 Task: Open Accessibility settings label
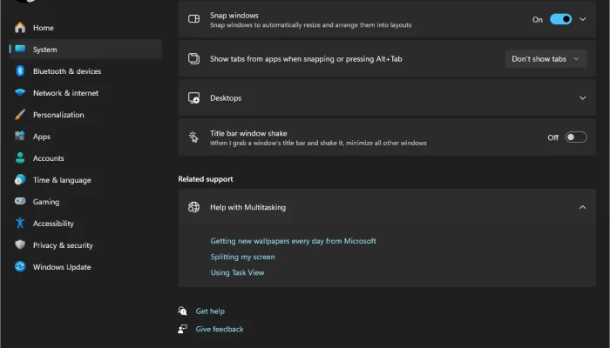pos(53,224)
